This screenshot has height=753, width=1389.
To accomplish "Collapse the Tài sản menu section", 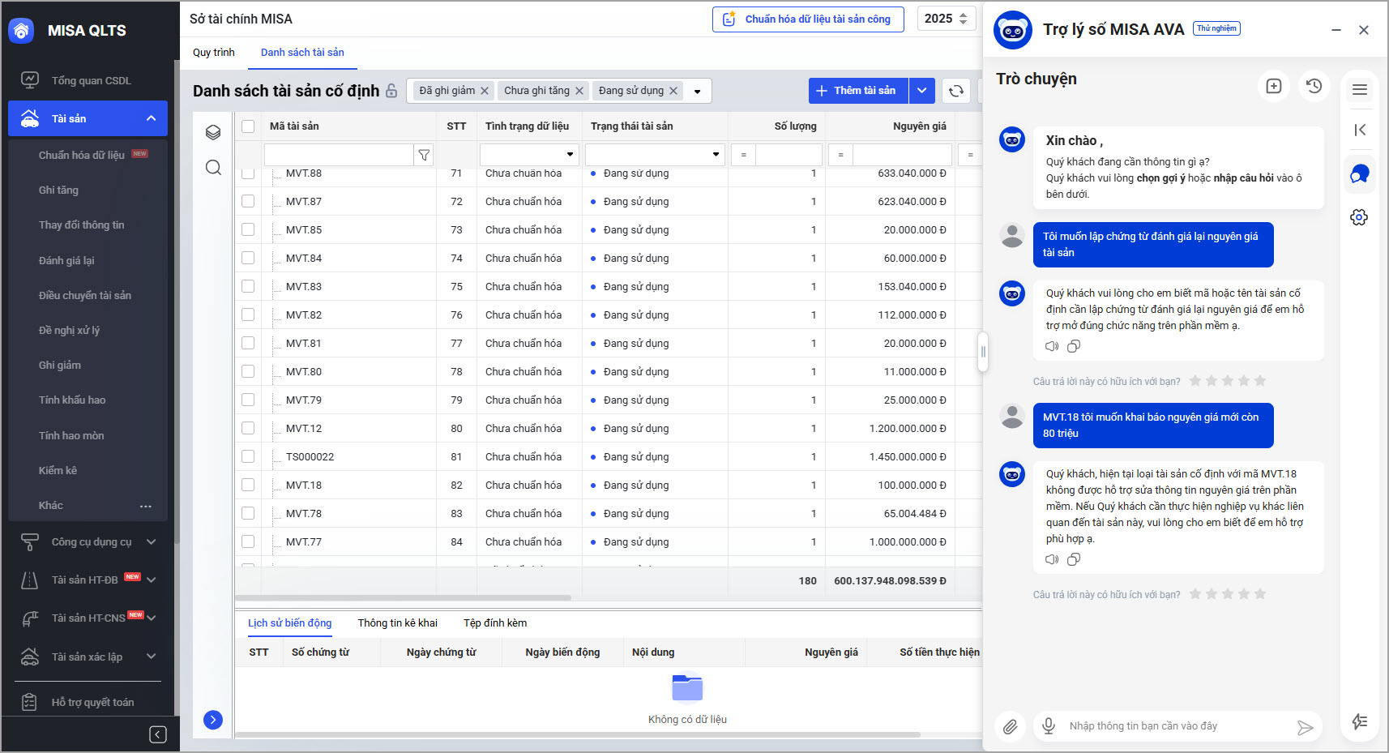I will click(x=152, y=118).
